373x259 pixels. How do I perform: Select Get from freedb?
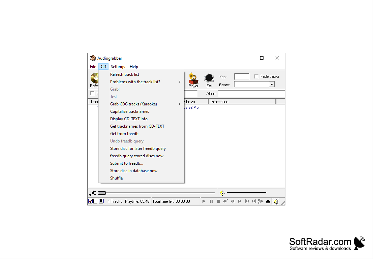coord(141,134)
